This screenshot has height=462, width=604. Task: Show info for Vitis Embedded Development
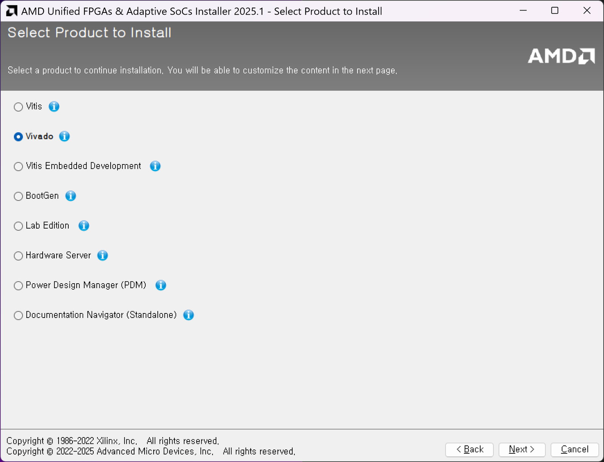[x=155, y=166]
